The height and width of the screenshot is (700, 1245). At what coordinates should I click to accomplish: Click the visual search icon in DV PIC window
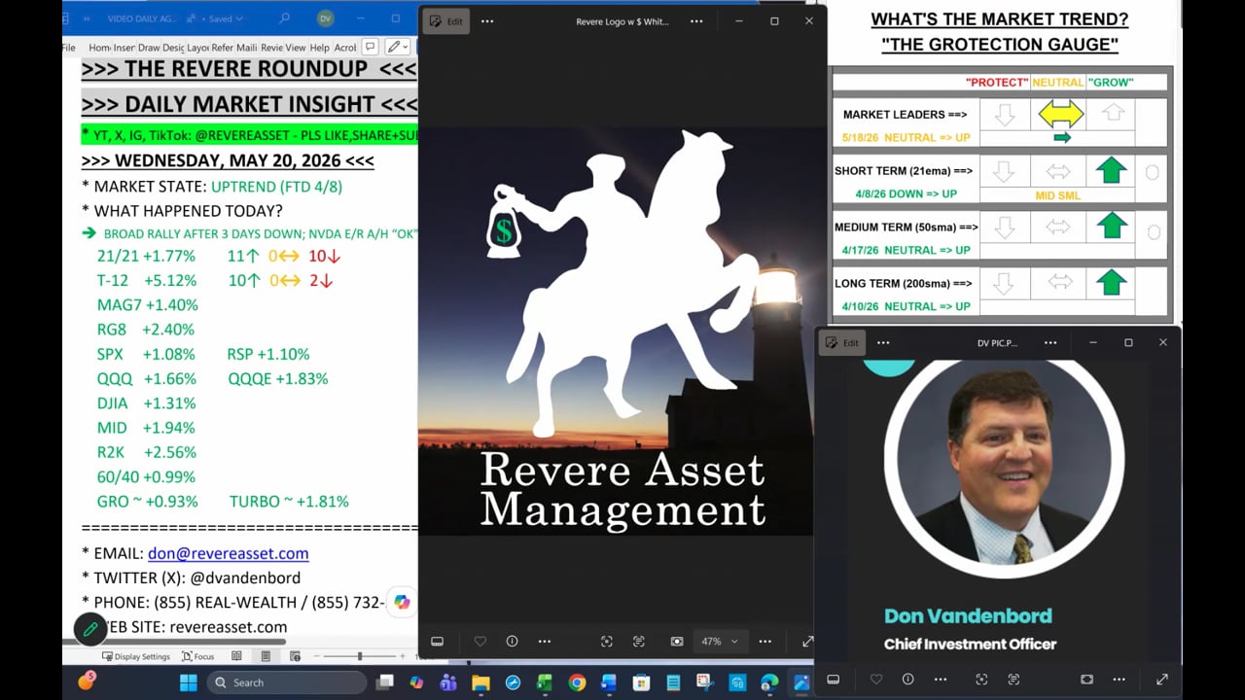click(x=981, y=680)
